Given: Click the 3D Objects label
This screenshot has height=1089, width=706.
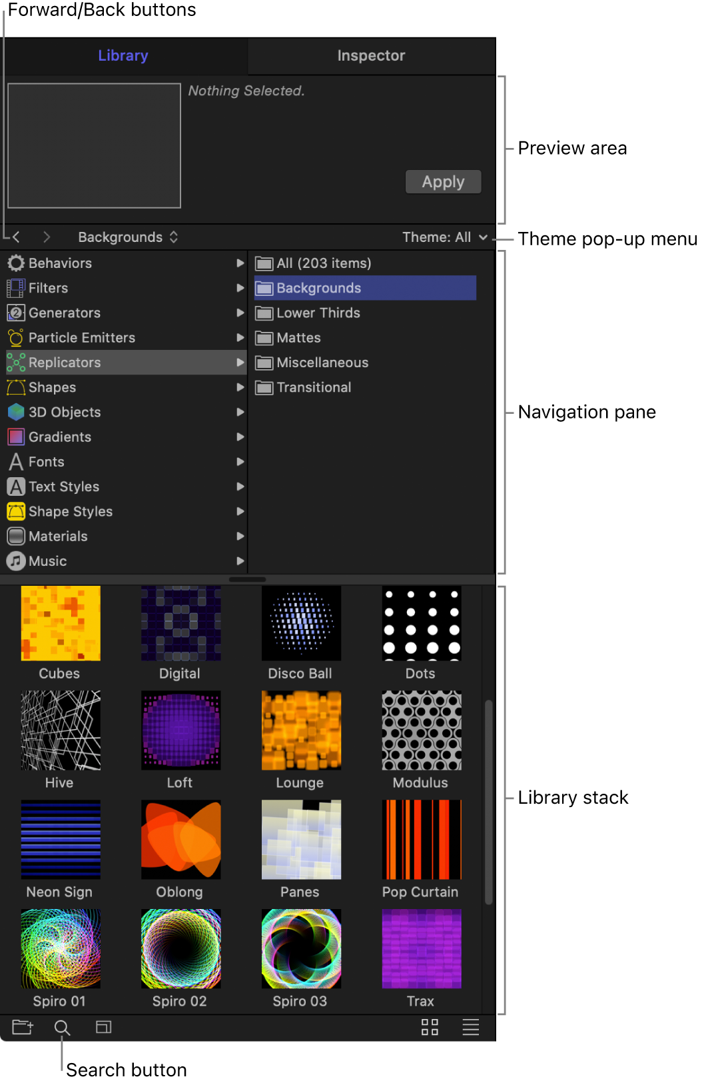Looking at the screenshot, I should click(x=65, y=412).
